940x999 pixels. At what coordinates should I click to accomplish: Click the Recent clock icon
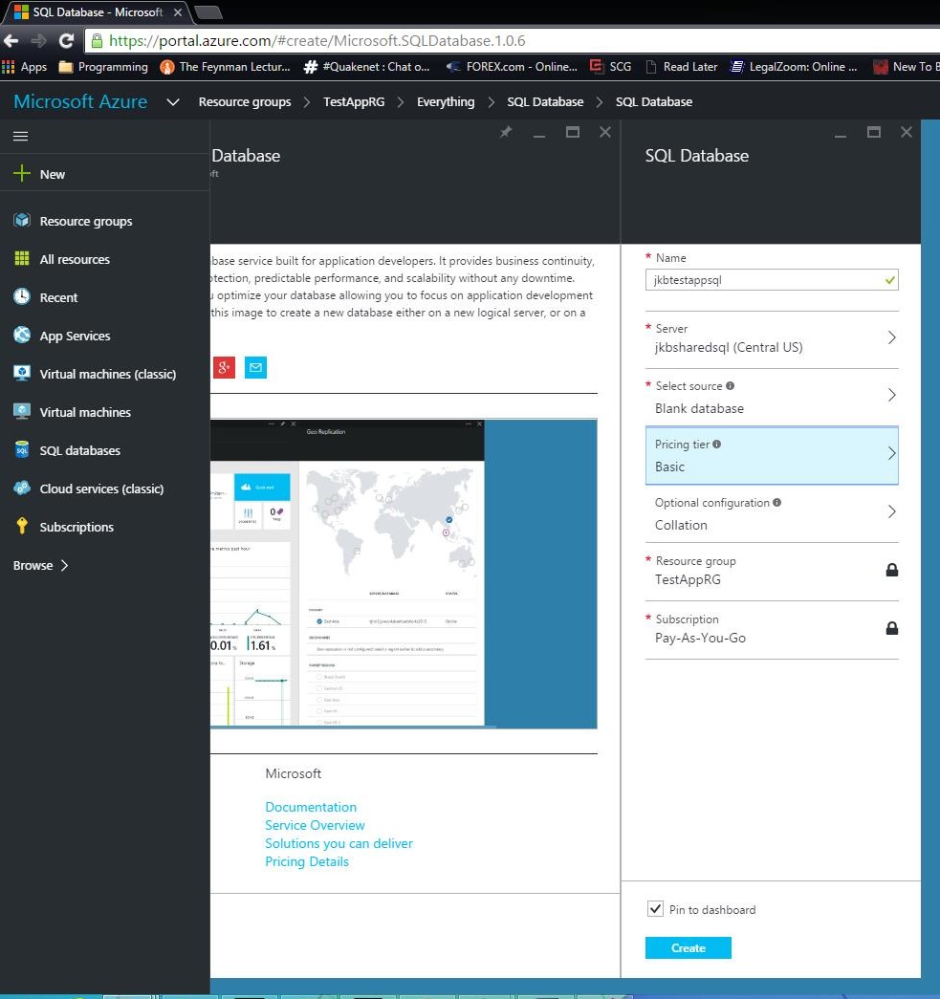22,297
